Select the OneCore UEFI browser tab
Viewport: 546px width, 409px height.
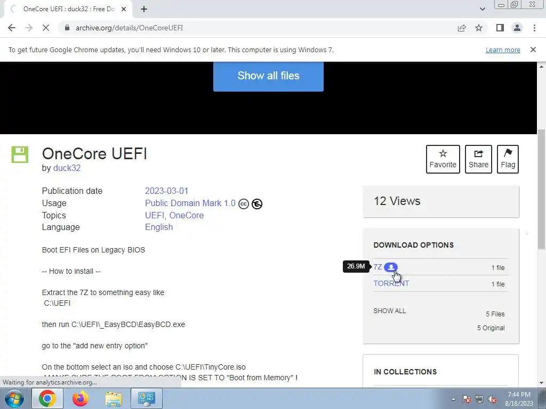(68, 9)
